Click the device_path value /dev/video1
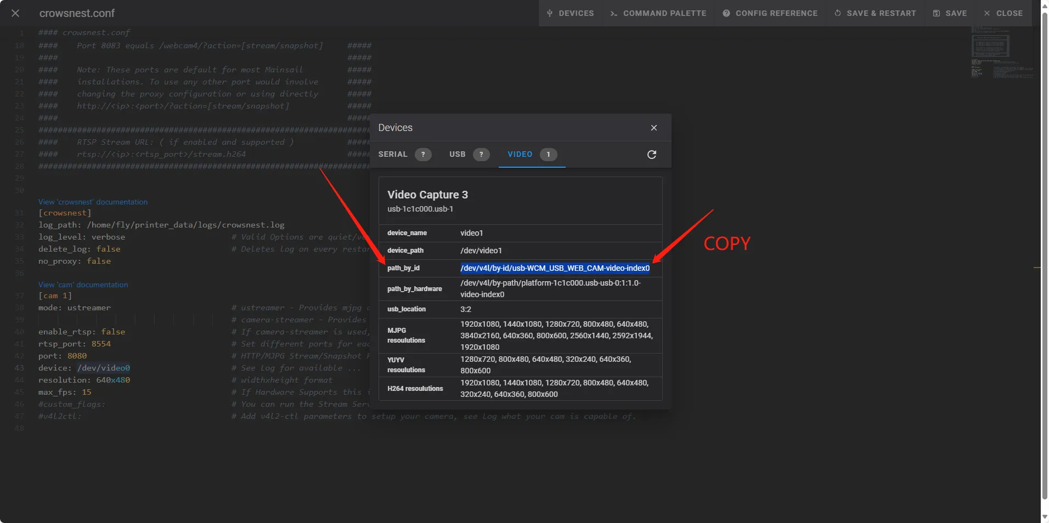The width and height of the screenshot is (1049, 523). (481, 251)
